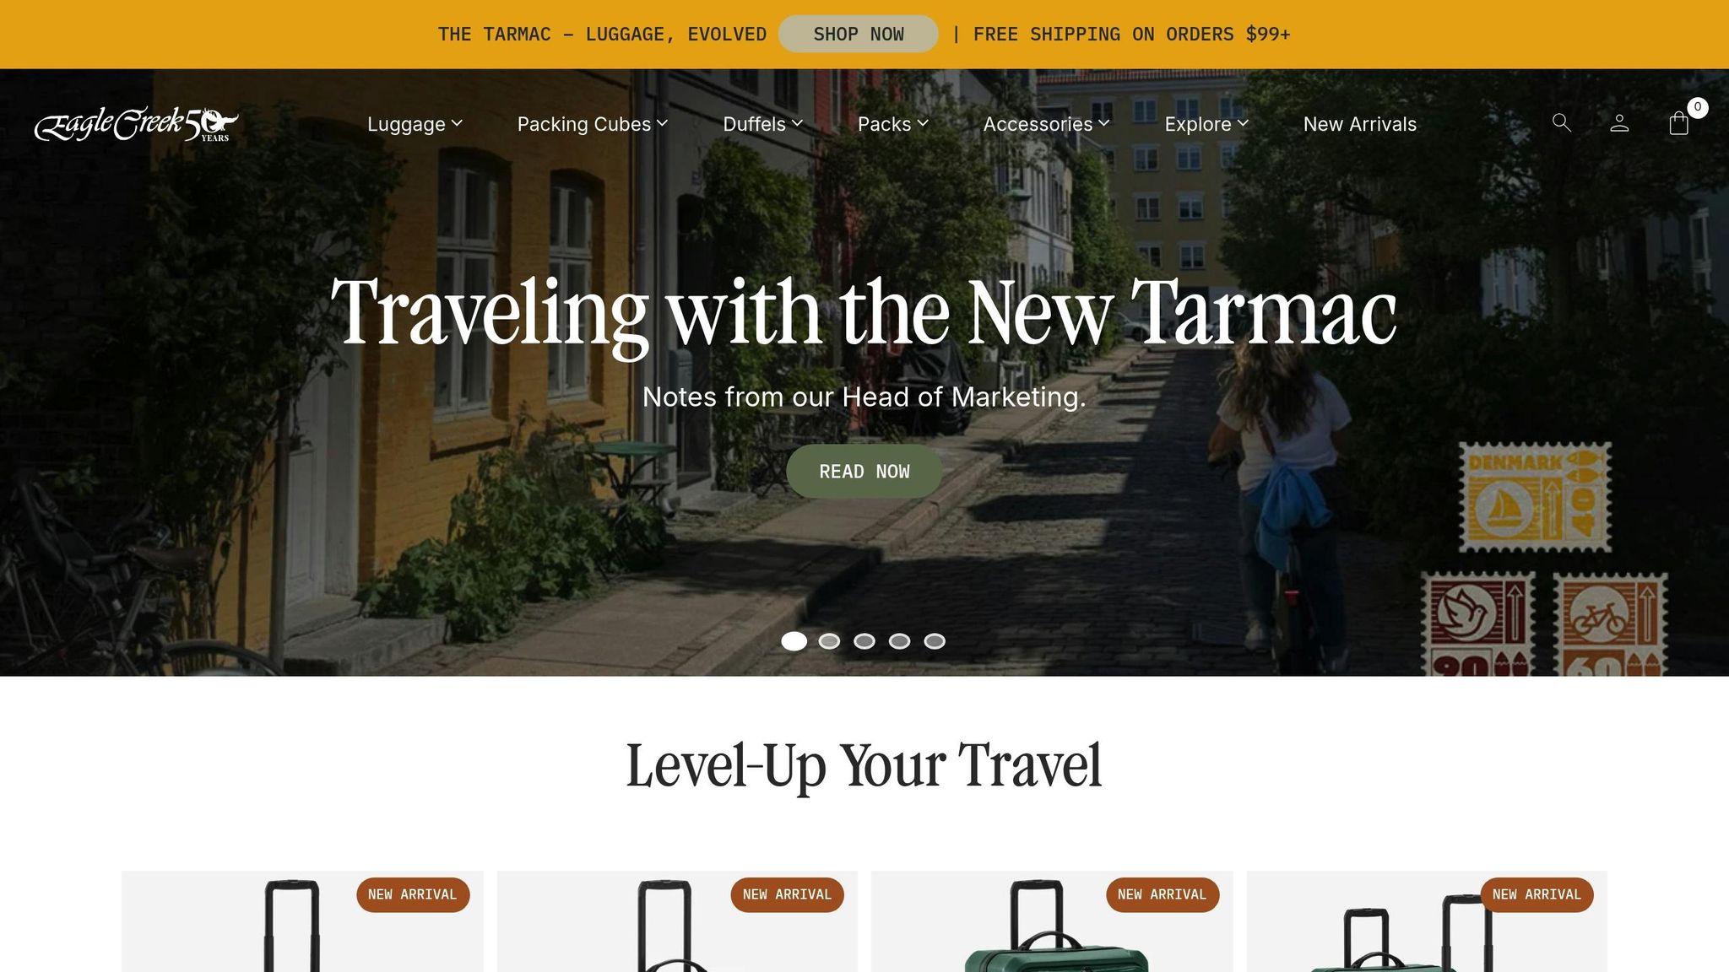Click the Shop Now banner button
This screenshot has height=972, width=1729.
point(858,34)
